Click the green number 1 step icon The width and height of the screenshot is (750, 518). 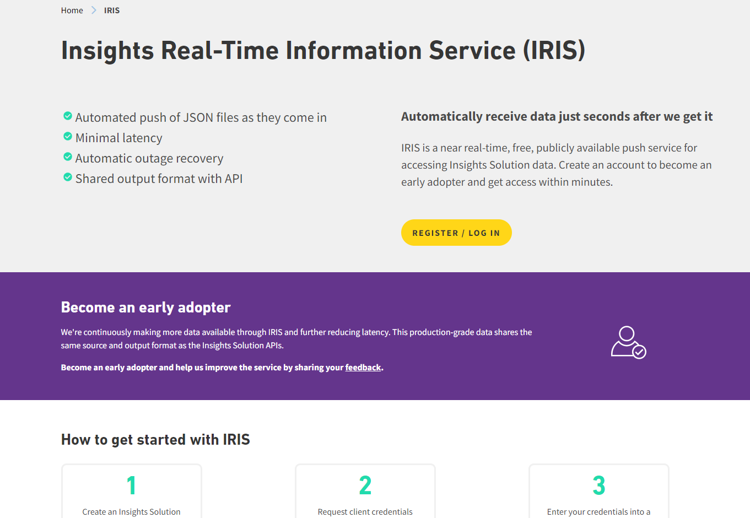pos(131,484)
